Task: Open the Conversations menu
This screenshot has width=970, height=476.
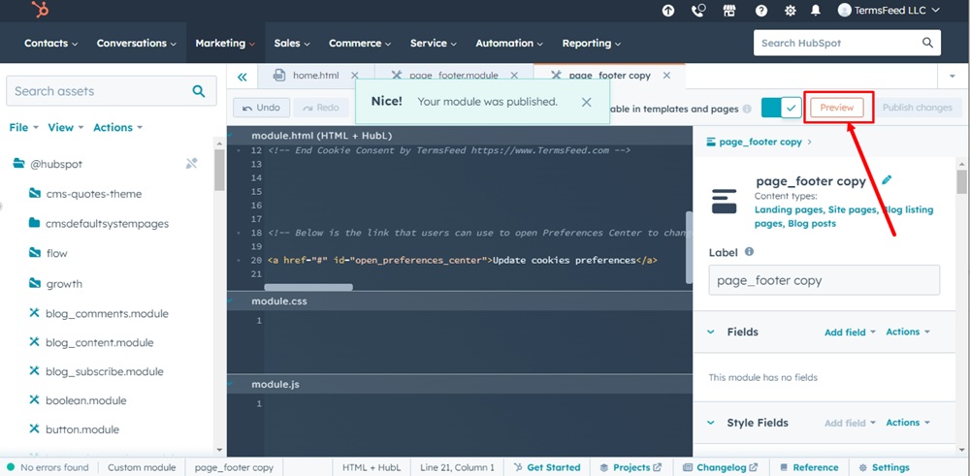Action: pos(136,44)
